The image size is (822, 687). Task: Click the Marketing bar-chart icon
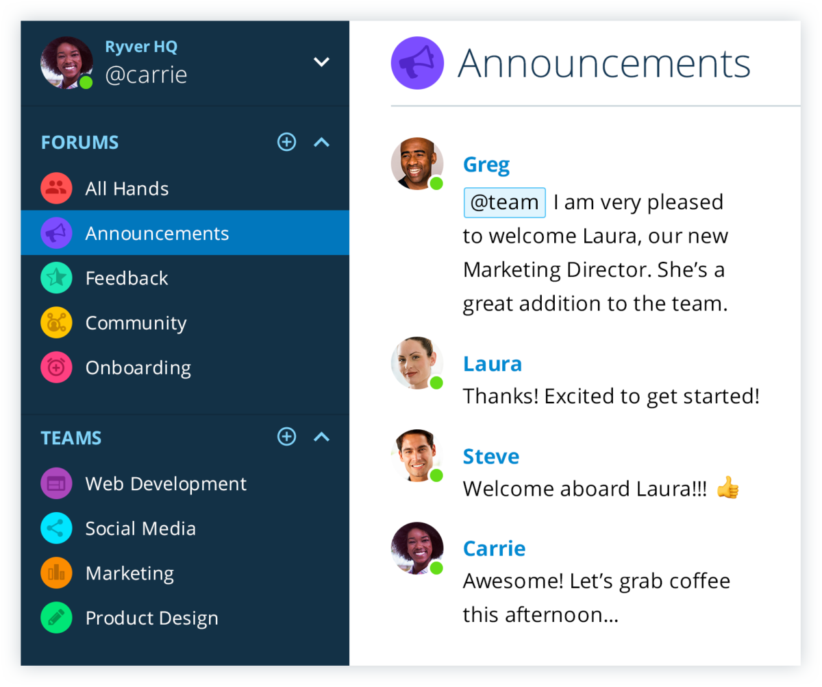point(56,572)
